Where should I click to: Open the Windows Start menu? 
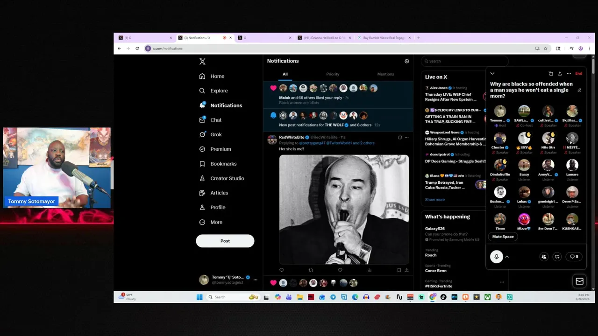pos(199,297)
